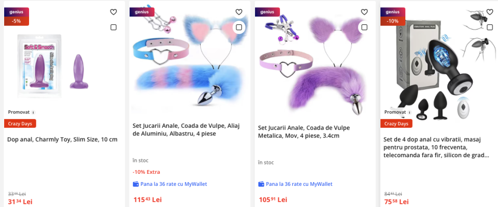Image resolution: width=498 pixels, height=207 pixels.
Task: Tick compare checkbox for Charmly Toy product
Action: click(113, 27)
